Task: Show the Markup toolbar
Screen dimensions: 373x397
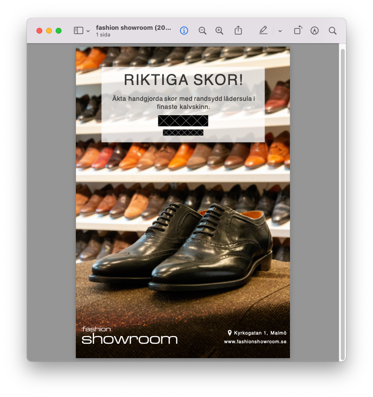Action: [x=314, y=31]
